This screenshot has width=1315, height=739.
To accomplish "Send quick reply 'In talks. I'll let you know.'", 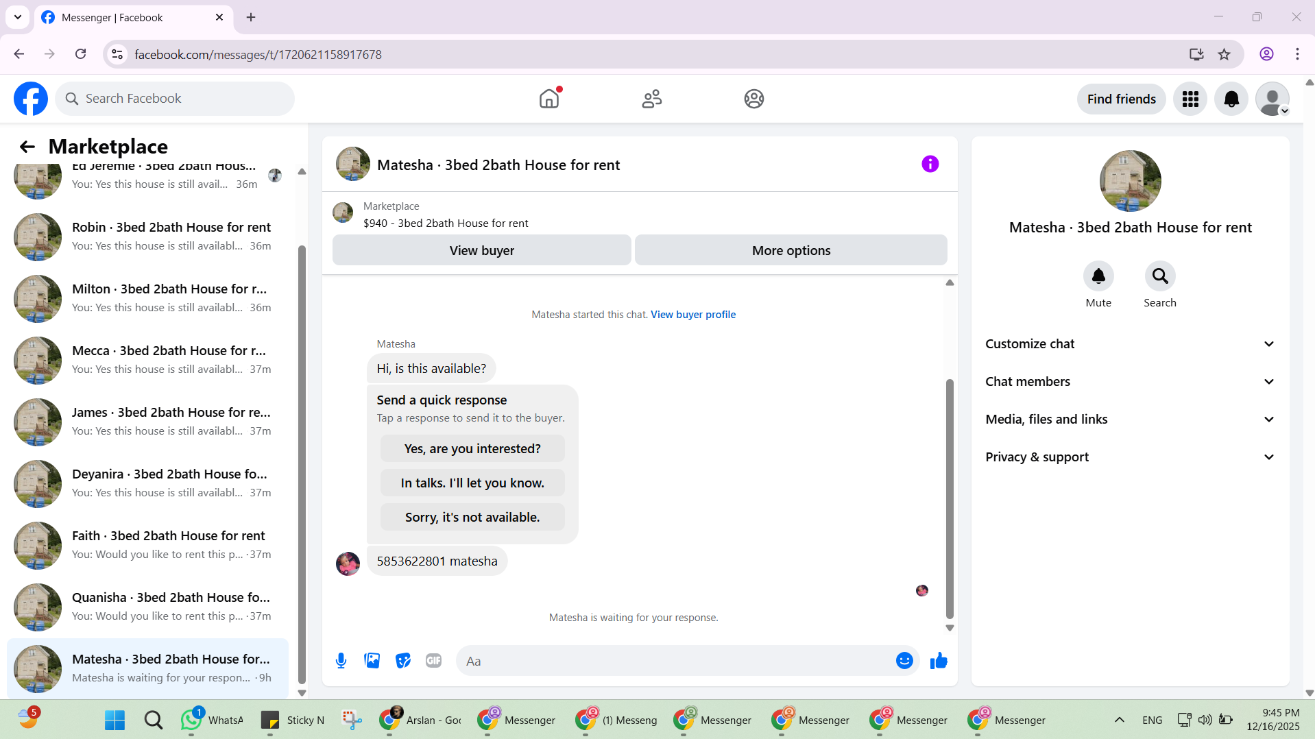I will [472, 483].
